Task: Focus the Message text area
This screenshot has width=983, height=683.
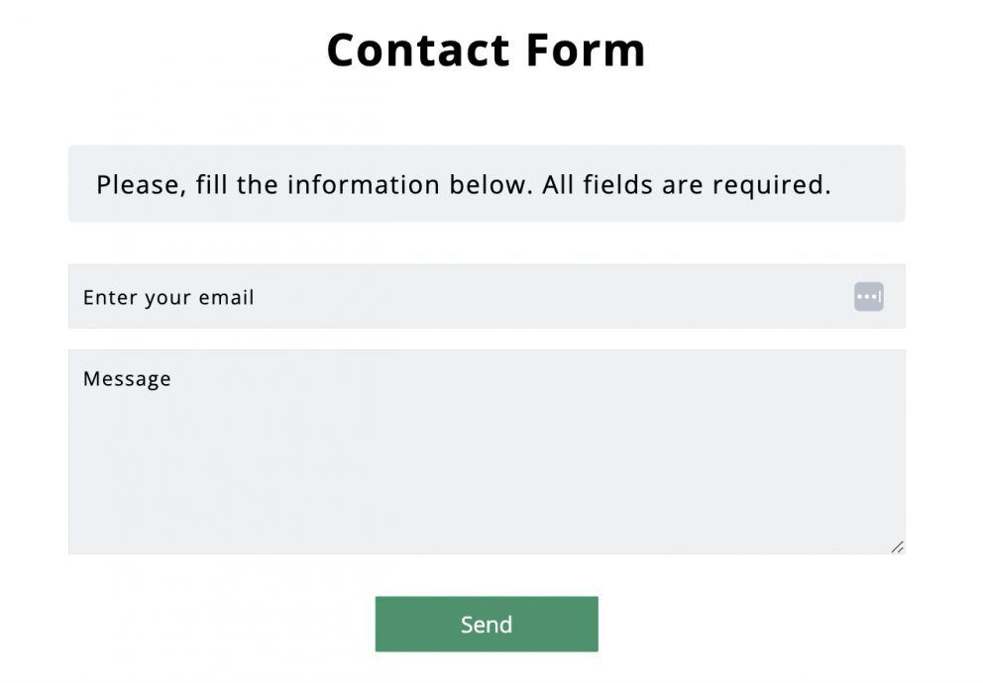Action: 487,451
